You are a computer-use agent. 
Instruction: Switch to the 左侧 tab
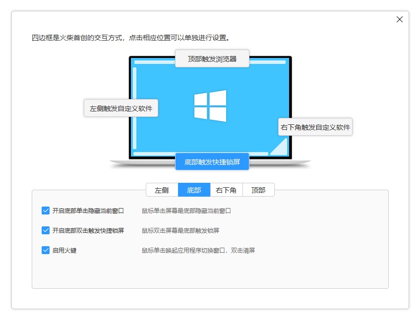click(162, 190)
